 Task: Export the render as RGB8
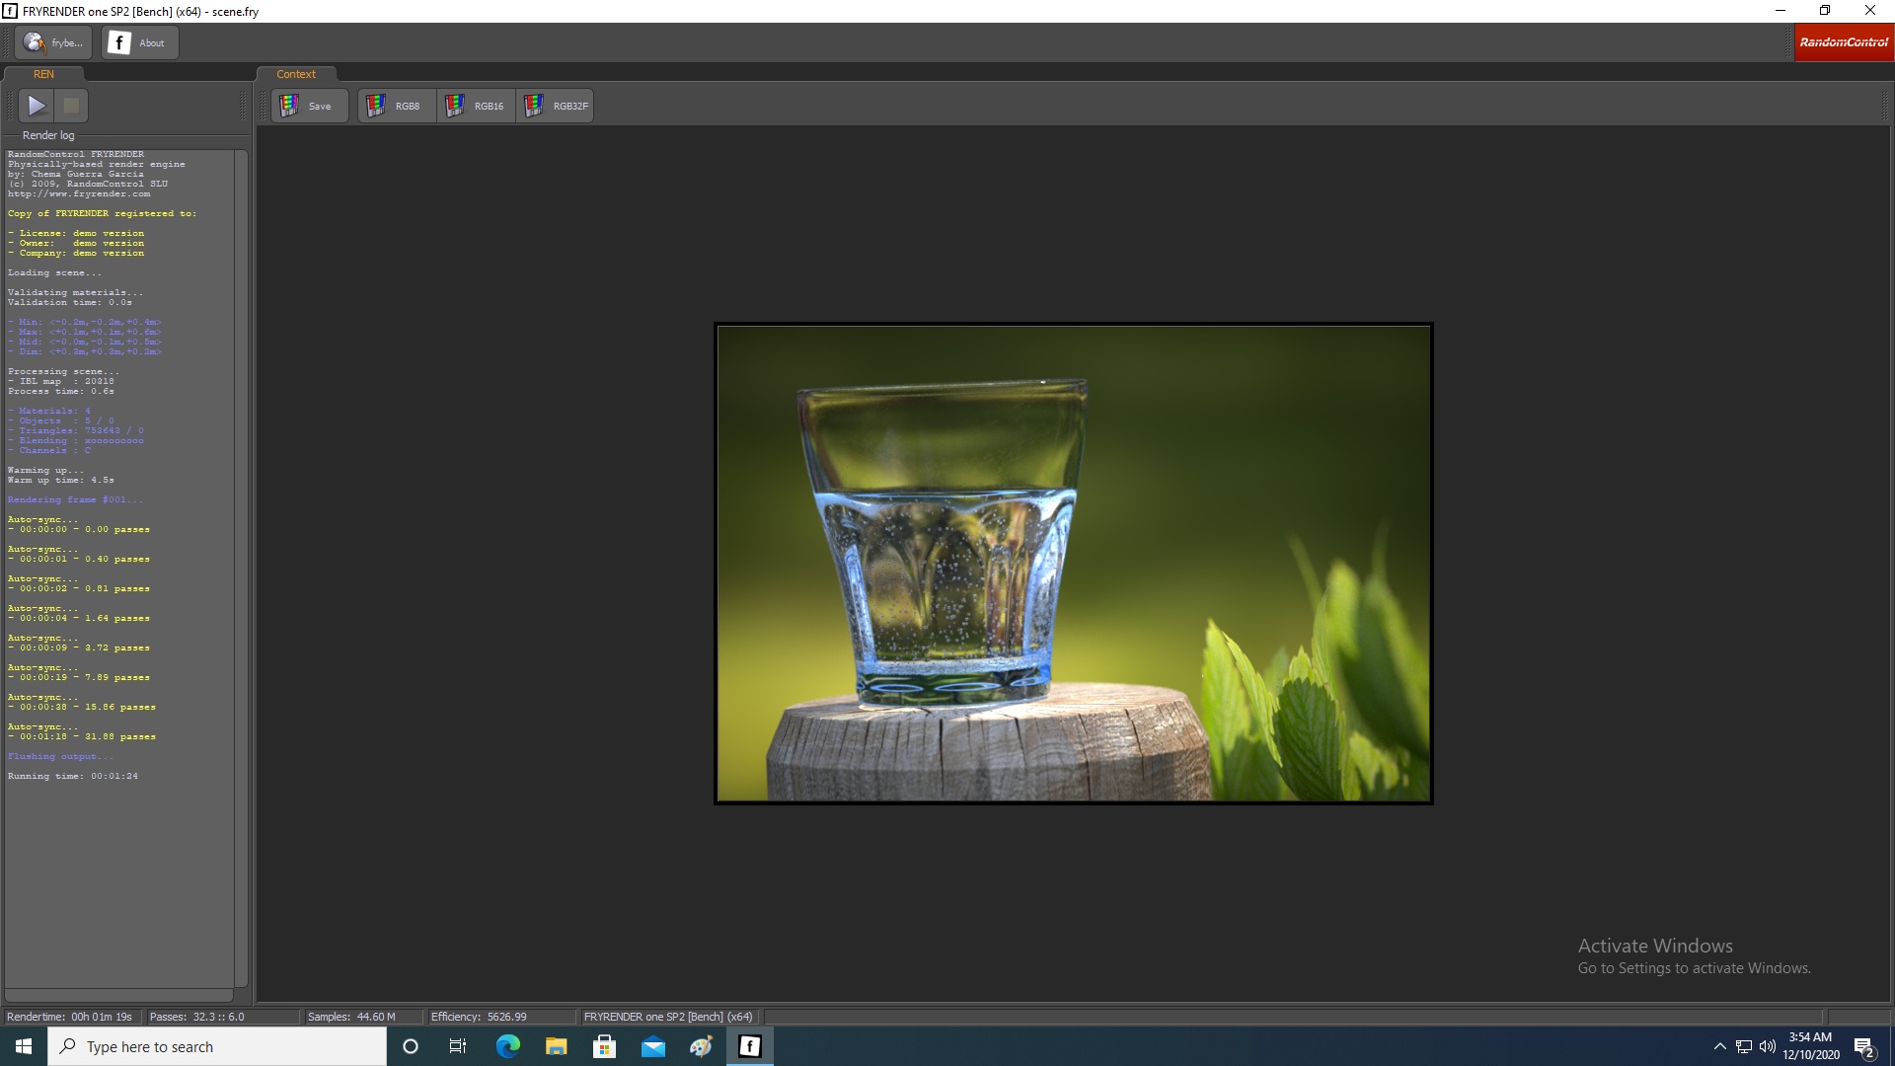coord(396,106)
